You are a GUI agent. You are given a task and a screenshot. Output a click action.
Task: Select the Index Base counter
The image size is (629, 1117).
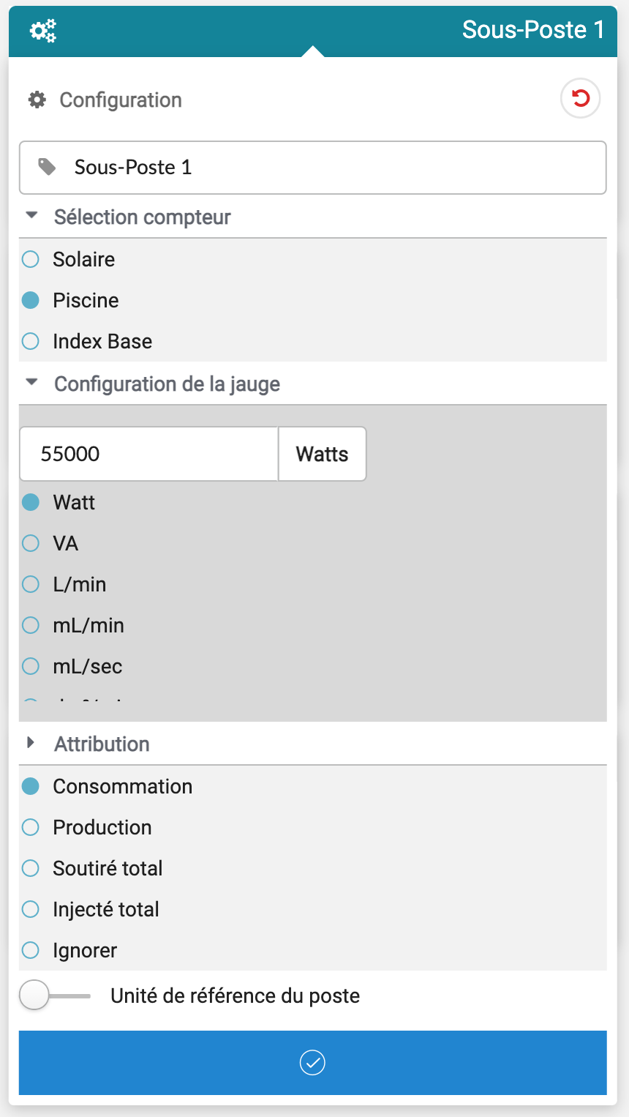coord(31,341)
